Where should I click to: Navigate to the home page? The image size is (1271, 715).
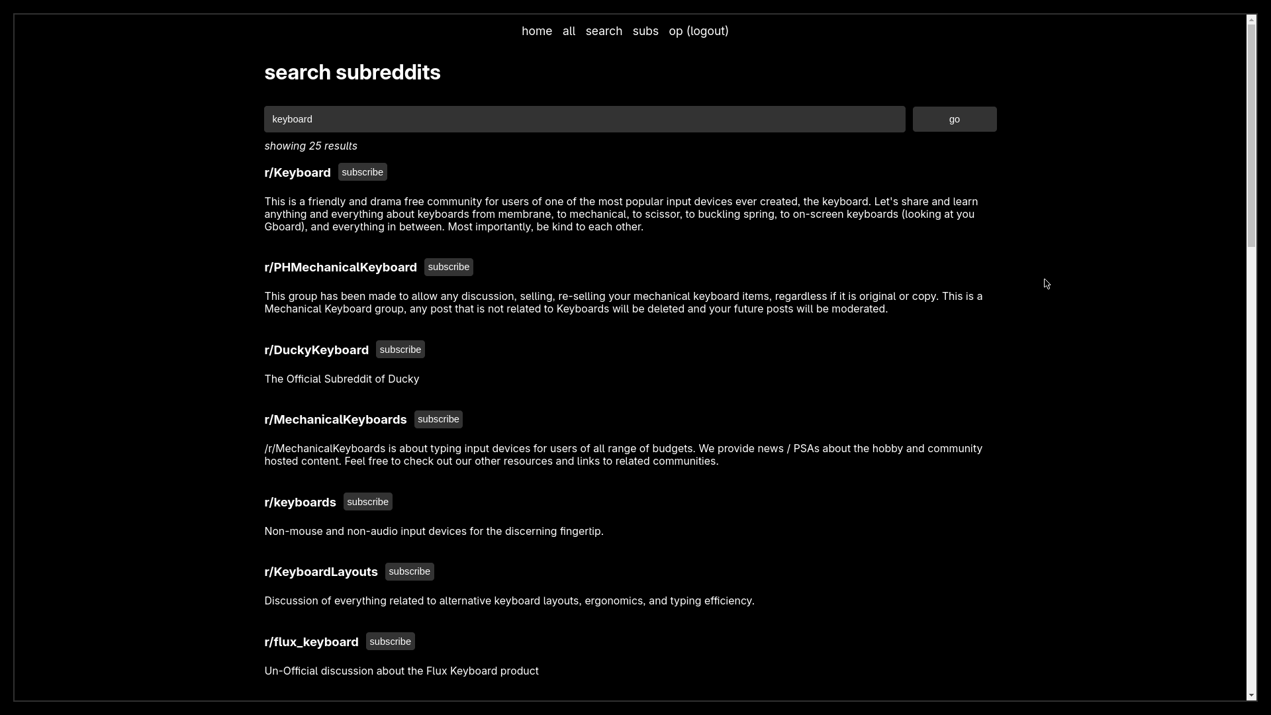click(536, 30)
